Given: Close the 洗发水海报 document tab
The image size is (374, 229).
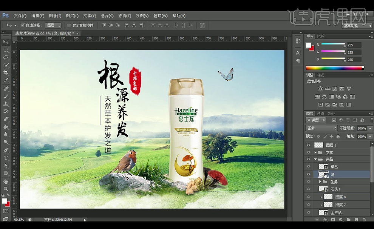Looking at the screenshot, I should [78, 34].
